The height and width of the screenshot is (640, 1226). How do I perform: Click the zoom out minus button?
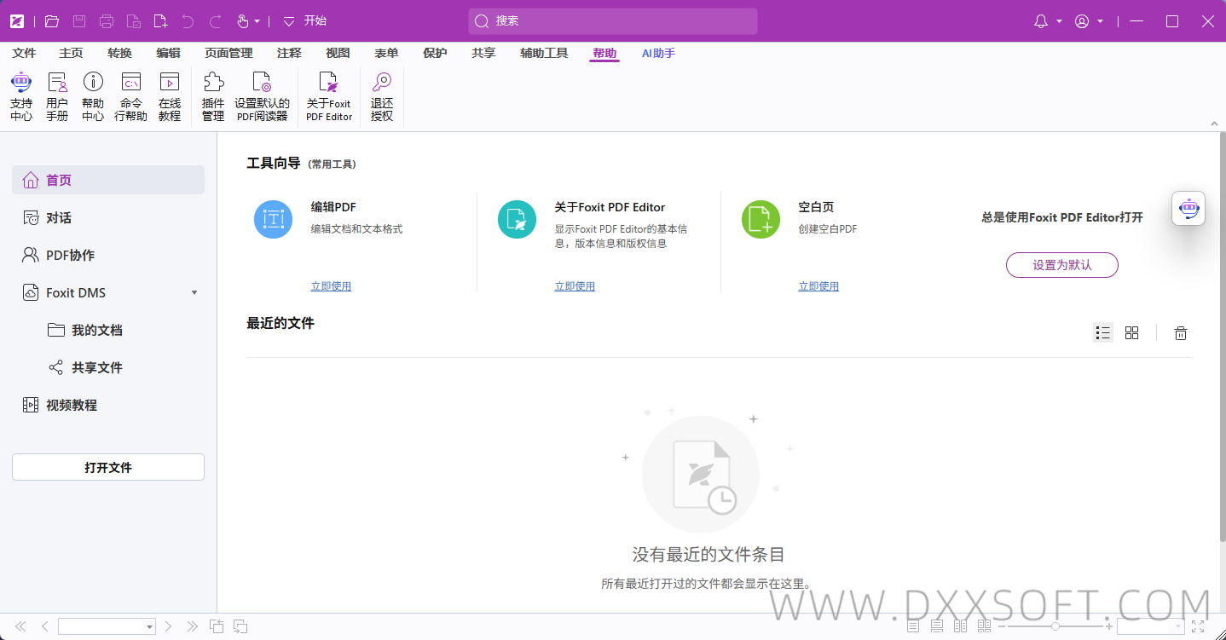point(1001,626)
